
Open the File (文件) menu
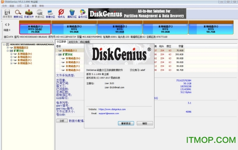tap(4, 6)
